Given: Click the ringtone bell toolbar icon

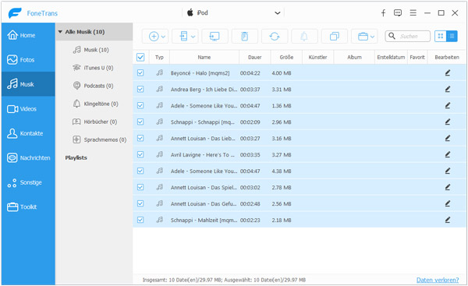Looking at the screenshot, I should [304, 37].
